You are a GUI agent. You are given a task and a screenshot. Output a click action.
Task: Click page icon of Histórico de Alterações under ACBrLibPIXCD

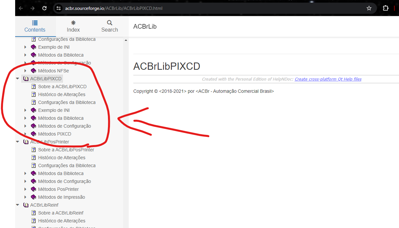[34, 94]
